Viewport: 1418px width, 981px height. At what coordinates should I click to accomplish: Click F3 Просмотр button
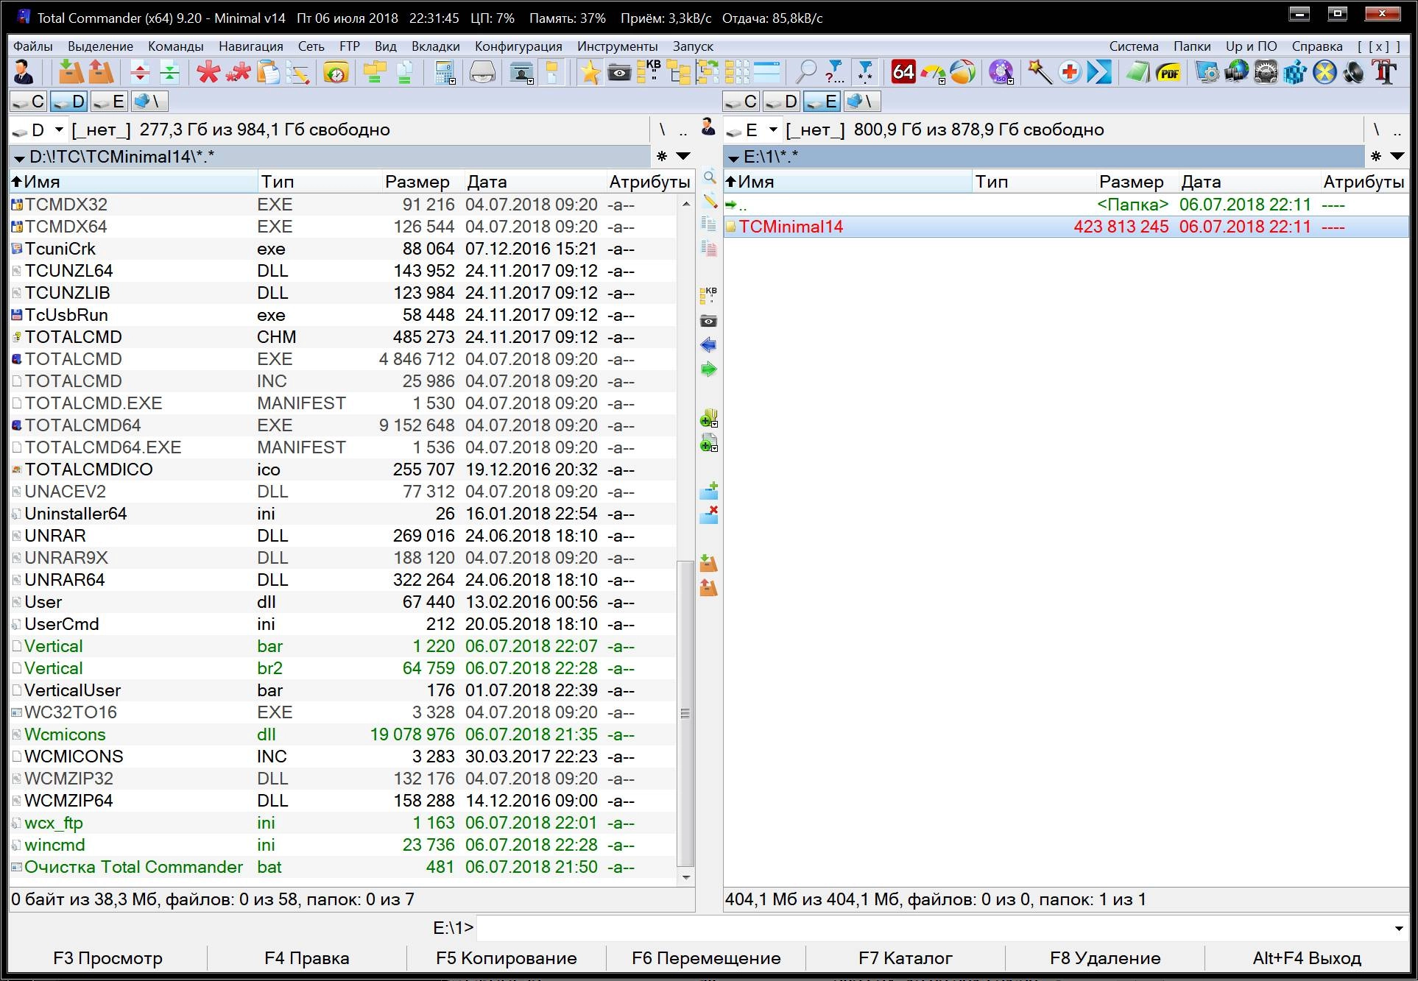108,958
